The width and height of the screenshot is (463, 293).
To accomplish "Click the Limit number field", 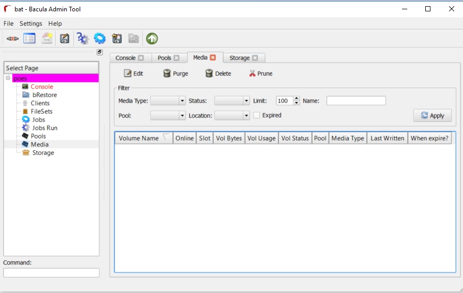I will (x=285, y=101).
